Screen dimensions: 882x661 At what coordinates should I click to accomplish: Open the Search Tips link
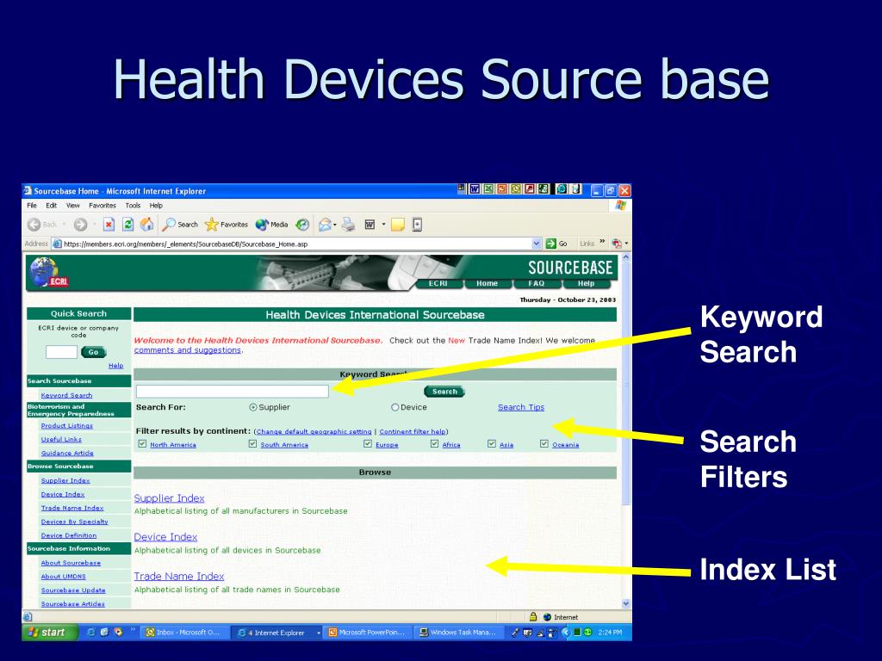coord(521,407)
